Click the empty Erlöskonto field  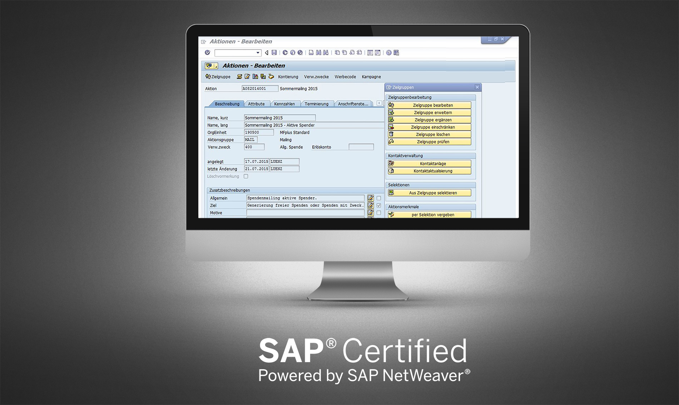click(361, 147)
